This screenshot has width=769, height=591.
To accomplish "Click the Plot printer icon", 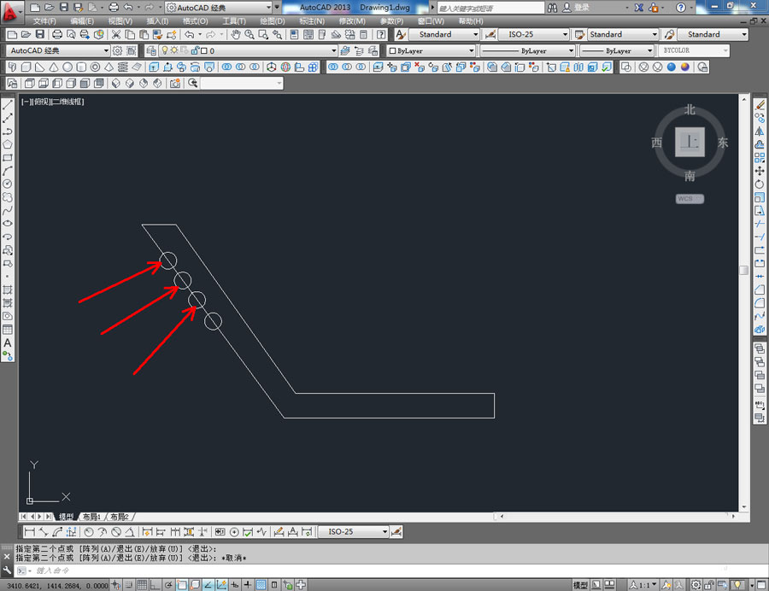I will 57,34.
